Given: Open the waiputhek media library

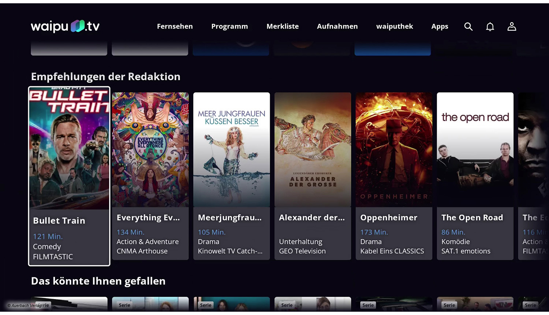Looking at the screenshot, I should [x=394, y=26].
